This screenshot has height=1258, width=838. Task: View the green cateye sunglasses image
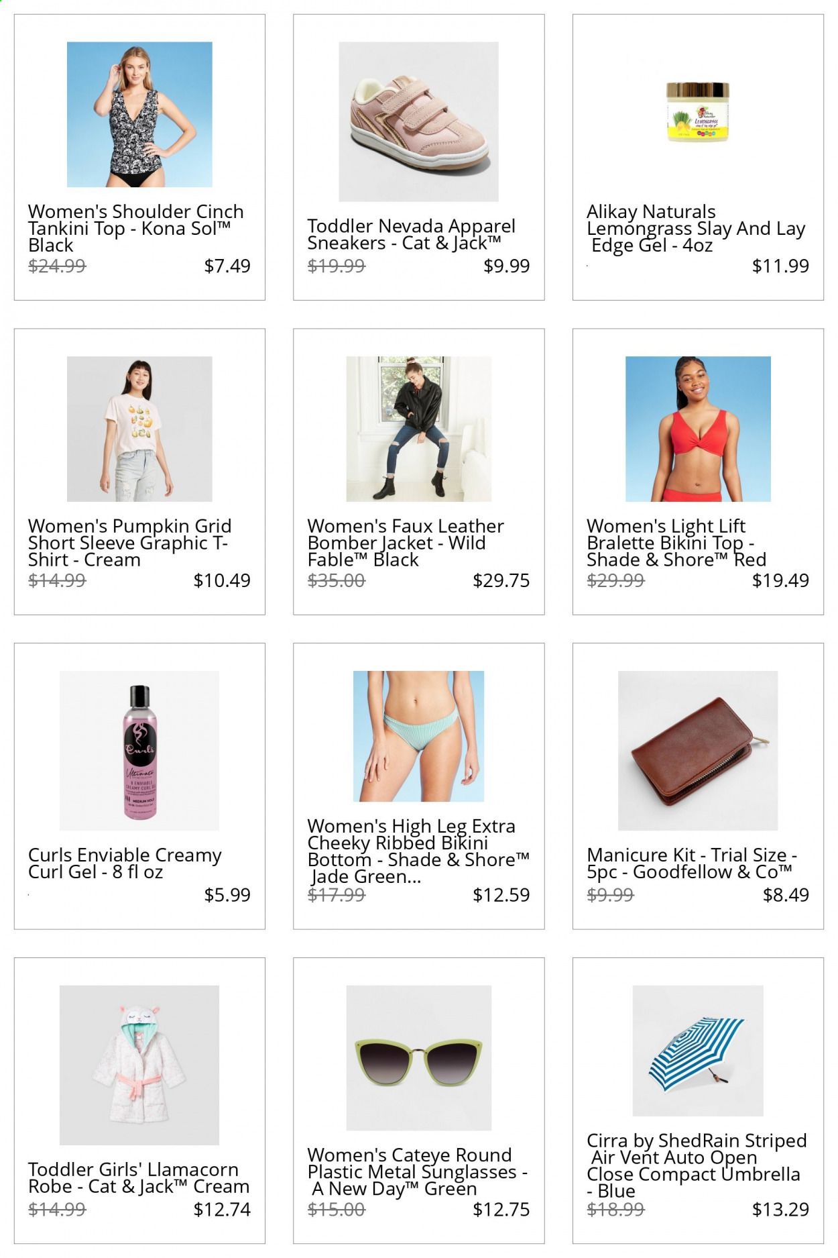pos(418,1057)
